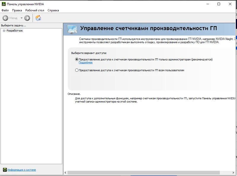Open the back history dropdown arrow
Viewport: 237px width, 176px height.
[21, 18]
